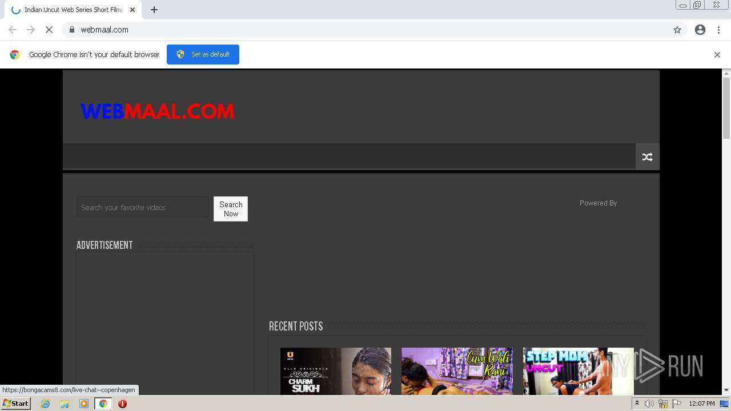Open the Chrome three-dot menu

(x=718, y=30)
